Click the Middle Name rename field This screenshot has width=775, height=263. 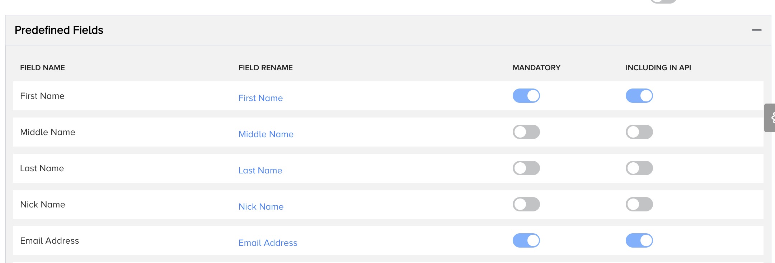[266, 134]
